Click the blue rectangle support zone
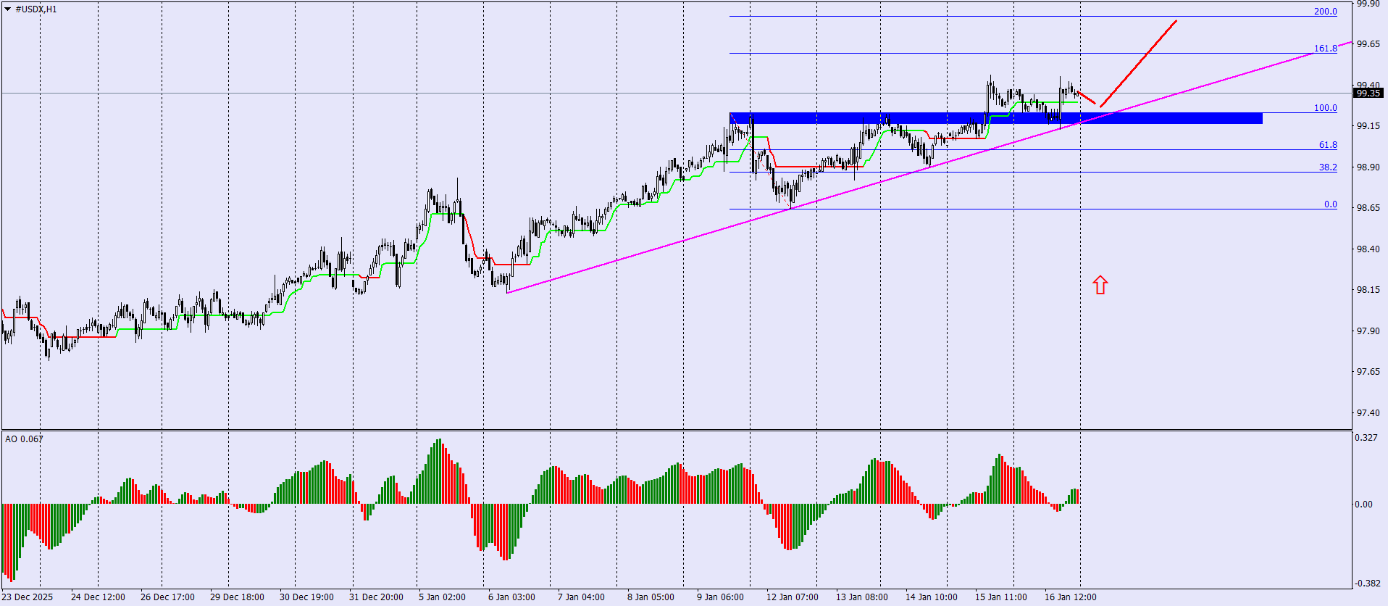 tap(996, 118)
